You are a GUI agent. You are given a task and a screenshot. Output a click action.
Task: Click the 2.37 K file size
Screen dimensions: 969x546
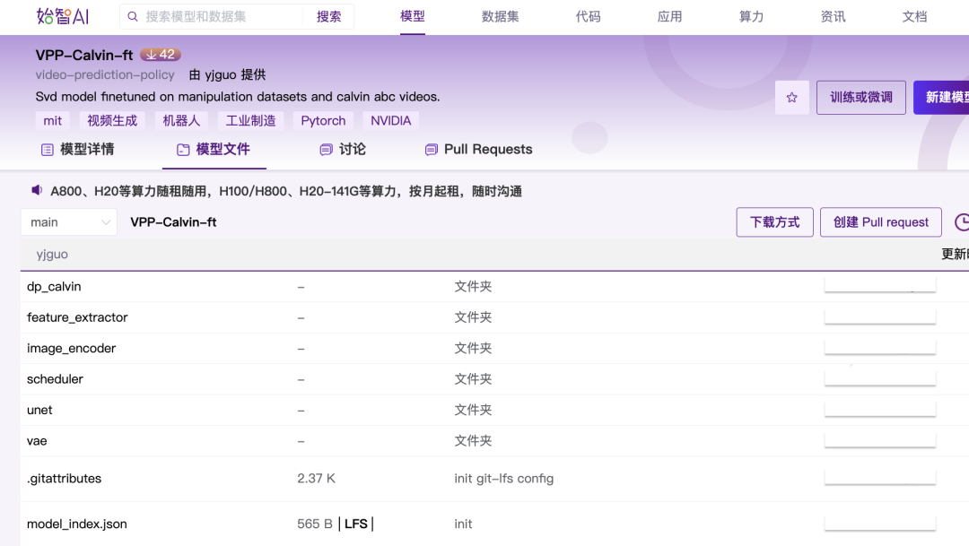click(316, 479)
